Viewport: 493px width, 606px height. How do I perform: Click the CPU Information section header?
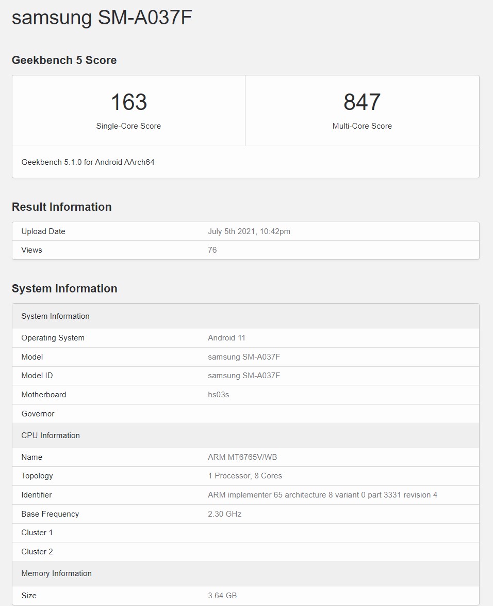tap(50, 436)
